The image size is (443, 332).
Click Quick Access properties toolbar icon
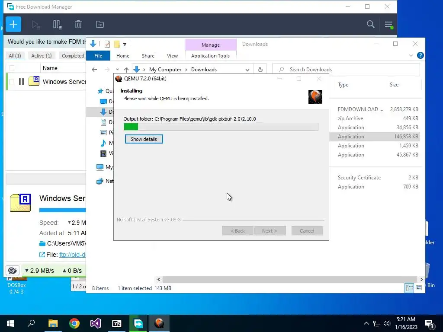(x=107, y=44)
